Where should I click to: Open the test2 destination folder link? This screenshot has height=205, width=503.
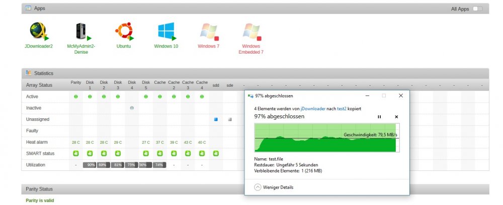342,109
